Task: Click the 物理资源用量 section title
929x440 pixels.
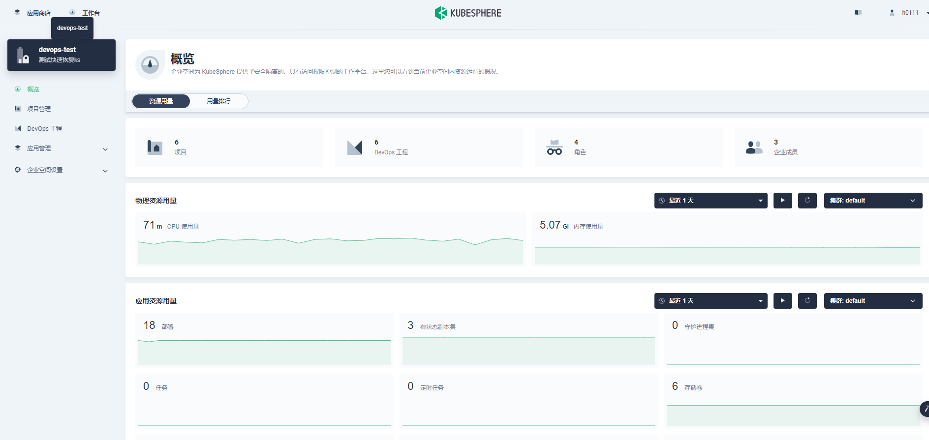Action: (x=156, y=201)
